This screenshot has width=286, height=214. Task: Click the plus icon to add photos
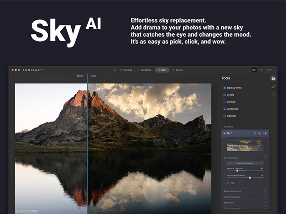[115, 70]
